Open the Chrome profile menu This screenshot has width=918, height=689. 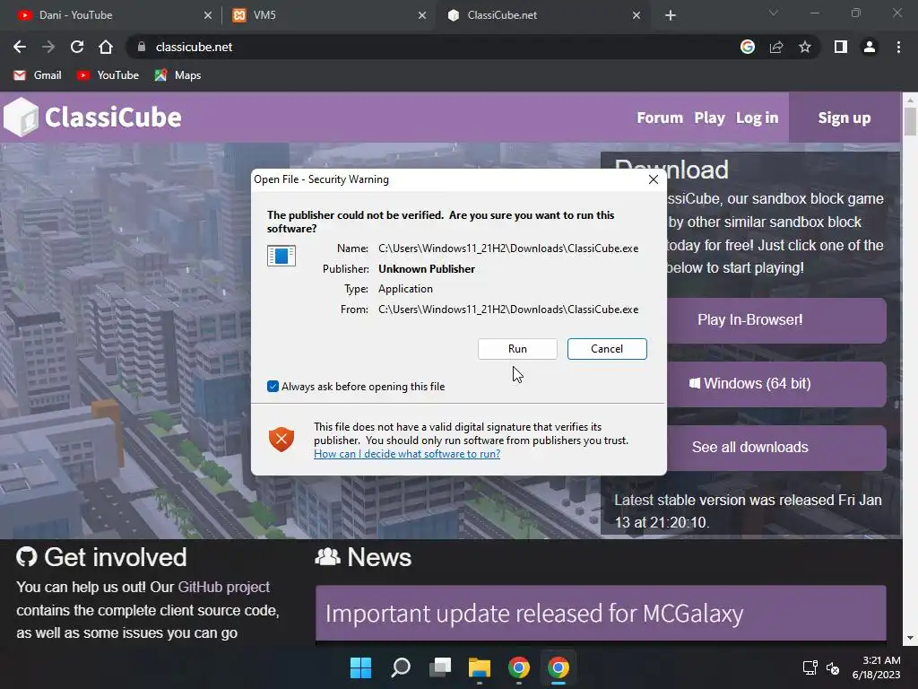pos(870,47)
